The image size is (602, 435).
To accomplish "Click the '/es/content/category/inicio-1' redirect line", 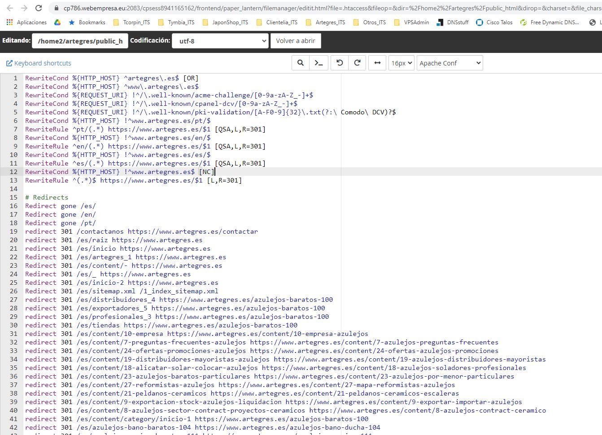I will [x=196, y=419].
